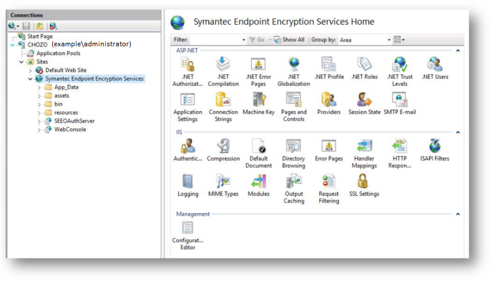This screenshot has height=283, width=490.
Task: Click the Delete Connection toolbar icon
Action: [x=53, y=26]
